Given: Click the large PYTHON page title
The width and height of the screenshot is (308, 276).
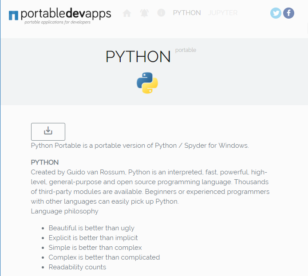Looking at the screenshot, I should 138,56.
